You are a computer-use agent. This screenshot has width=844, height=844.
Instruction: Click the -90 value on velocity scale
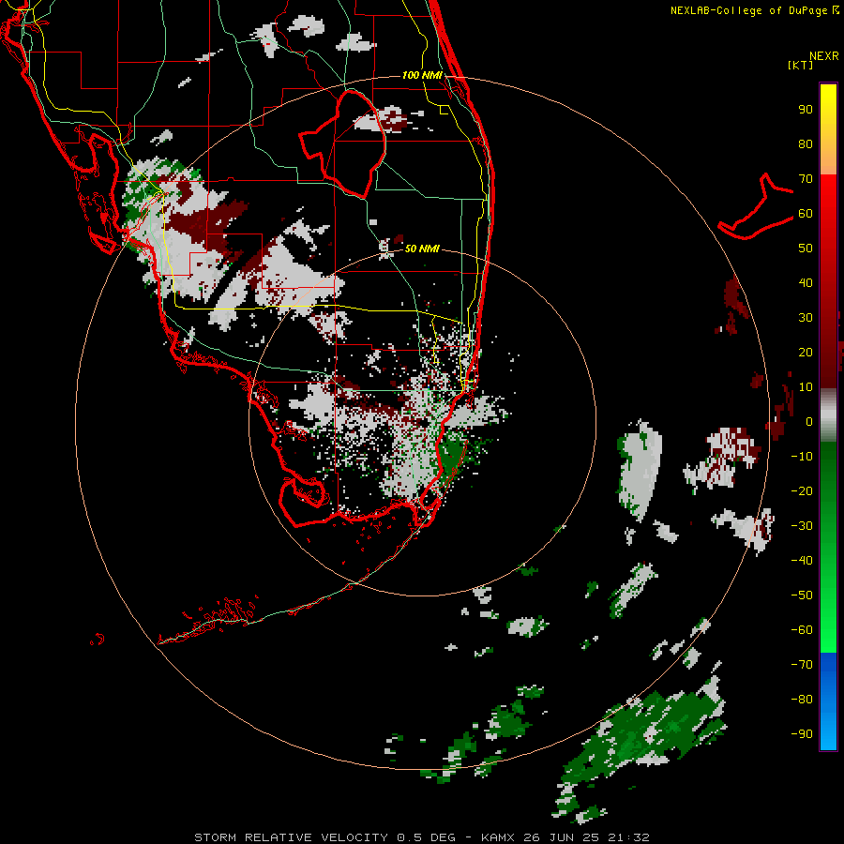(802, 733)
